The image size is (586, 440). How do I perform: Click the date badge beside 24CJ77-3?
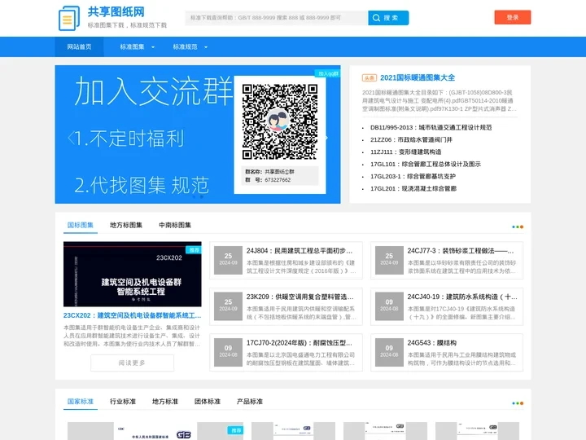coord(389,260)
